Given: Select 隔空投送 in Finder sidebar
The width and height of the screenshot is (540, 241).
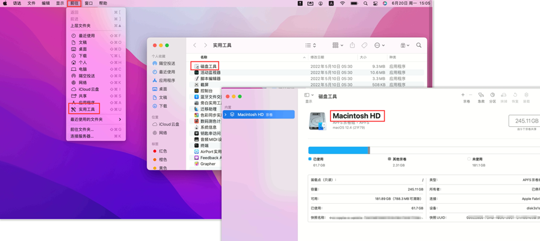Looking at the screenshot, I should (x=167, y=63).
